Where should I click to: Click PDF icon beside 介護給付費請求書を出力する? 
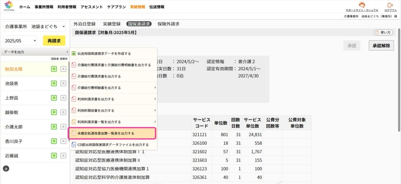(x=74, y=76)
